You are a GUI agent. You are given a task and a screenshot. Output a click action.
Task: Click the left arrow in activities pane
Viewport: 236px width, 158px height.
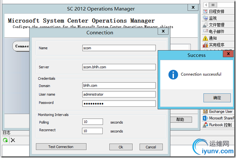pos(206,5)
